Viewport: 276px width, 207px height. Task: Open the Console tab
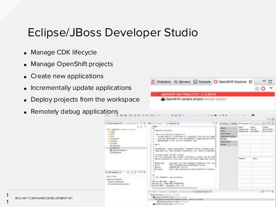[202, 82]
